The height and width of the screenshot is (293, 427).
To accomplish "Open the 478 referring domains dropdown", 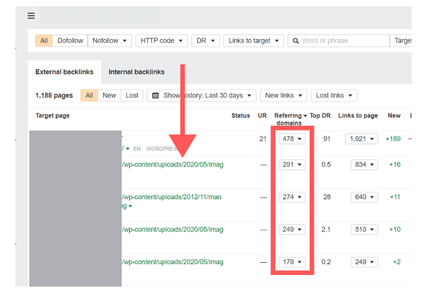I will [x=292, y=139].
